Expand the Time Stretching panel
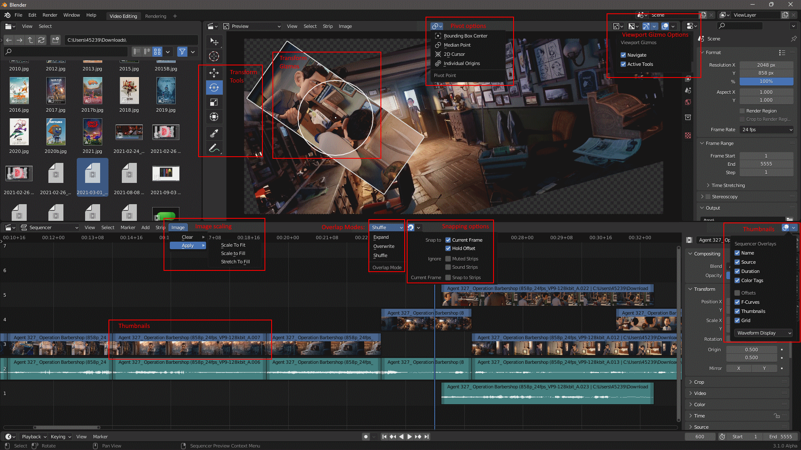The height and width of the screenshot is (450, 801). click(728, 185)
